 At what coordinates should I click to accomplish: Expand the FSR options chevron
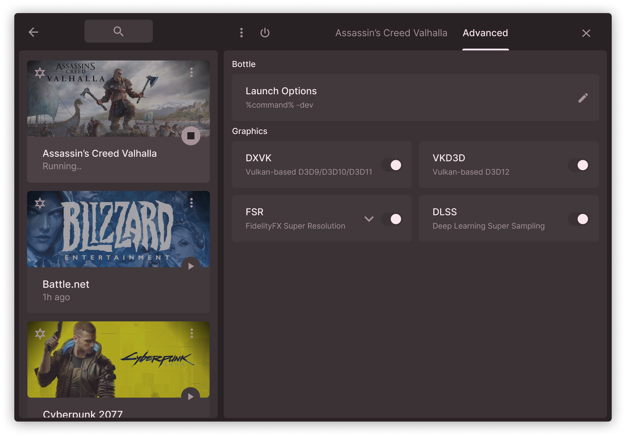coord(369,219)
